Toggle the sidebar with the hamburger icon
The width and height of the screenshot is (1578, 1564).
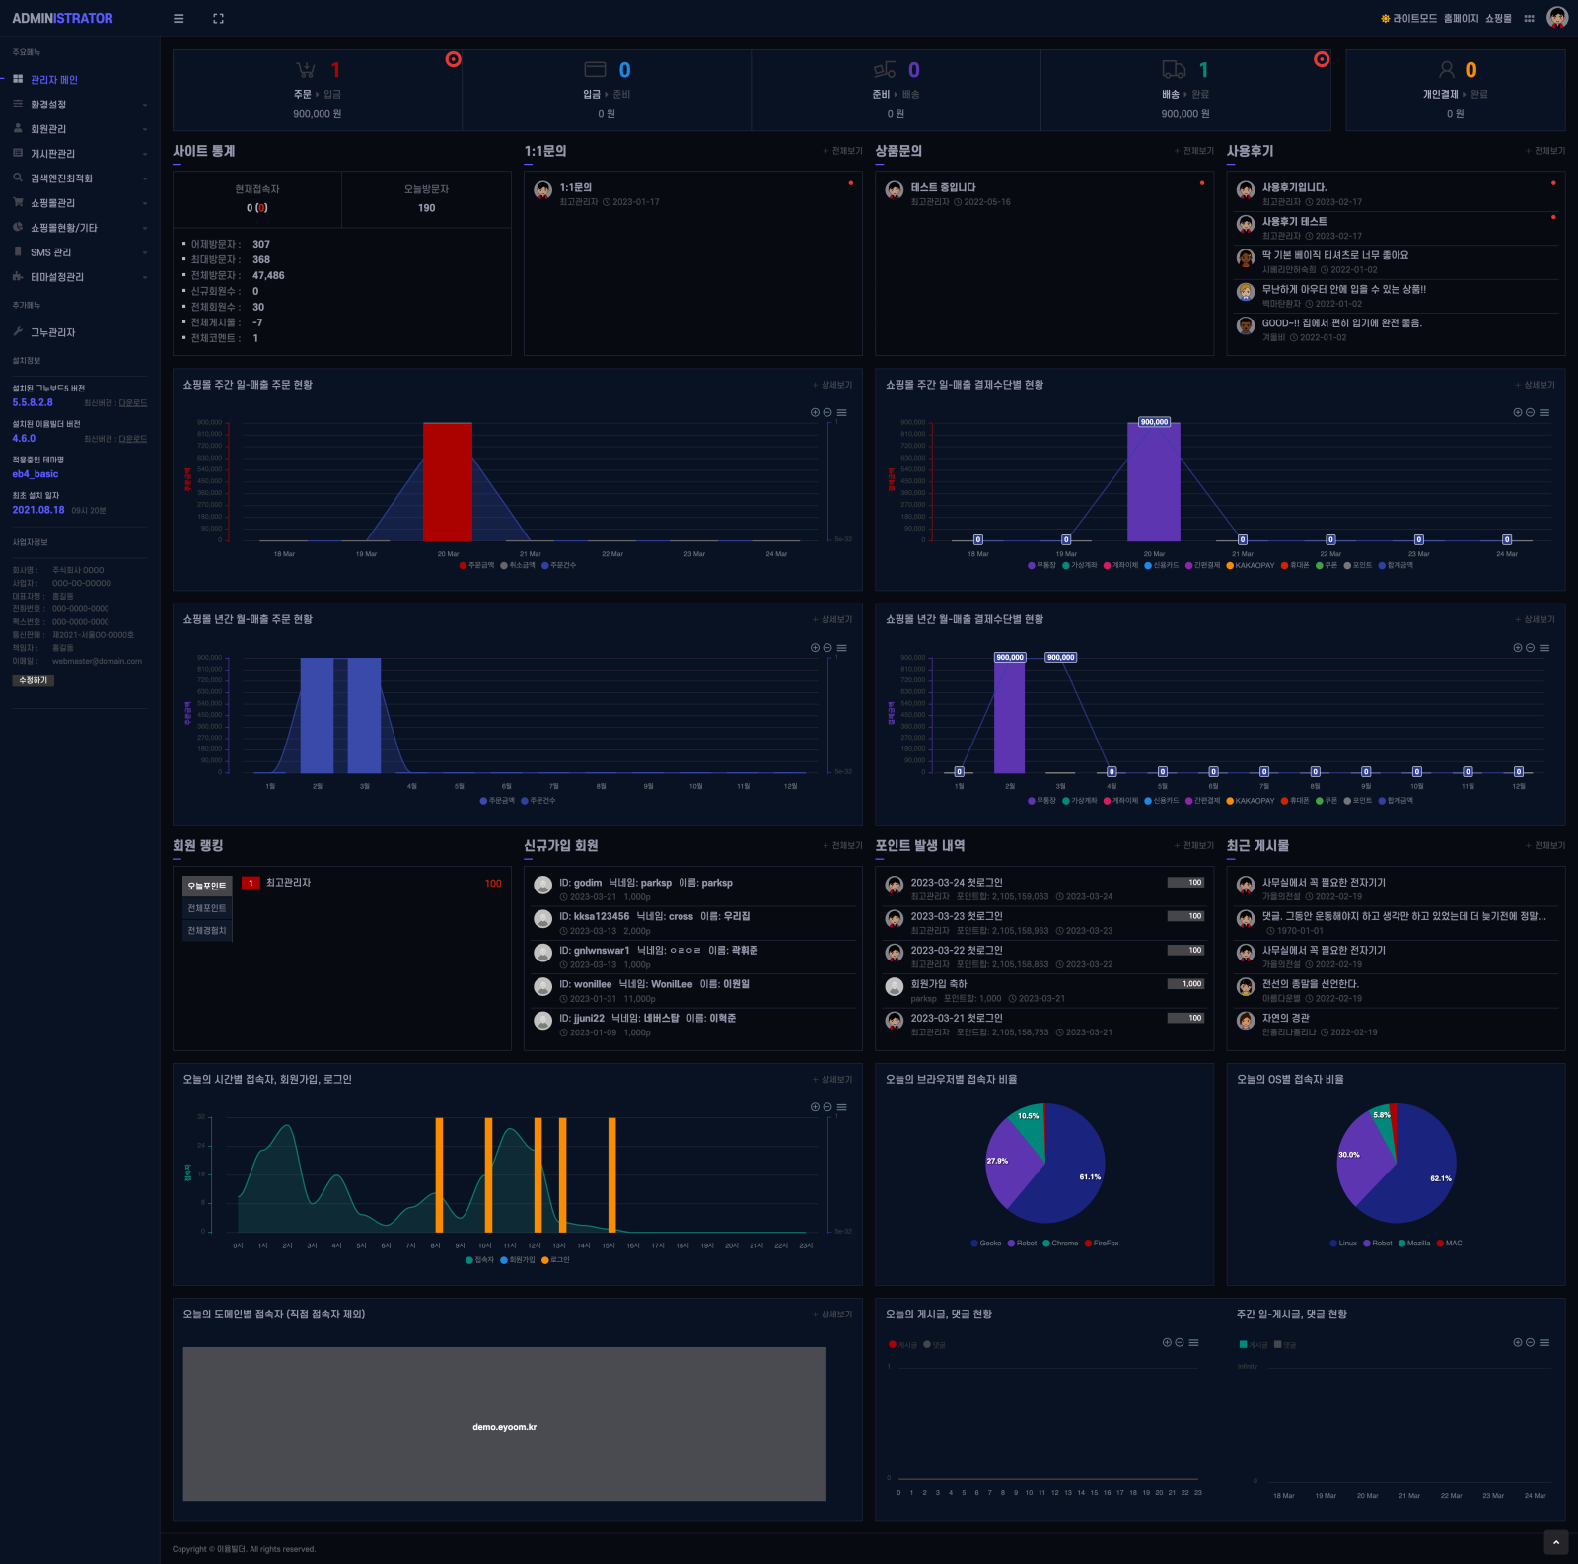[x=179, y=18]
